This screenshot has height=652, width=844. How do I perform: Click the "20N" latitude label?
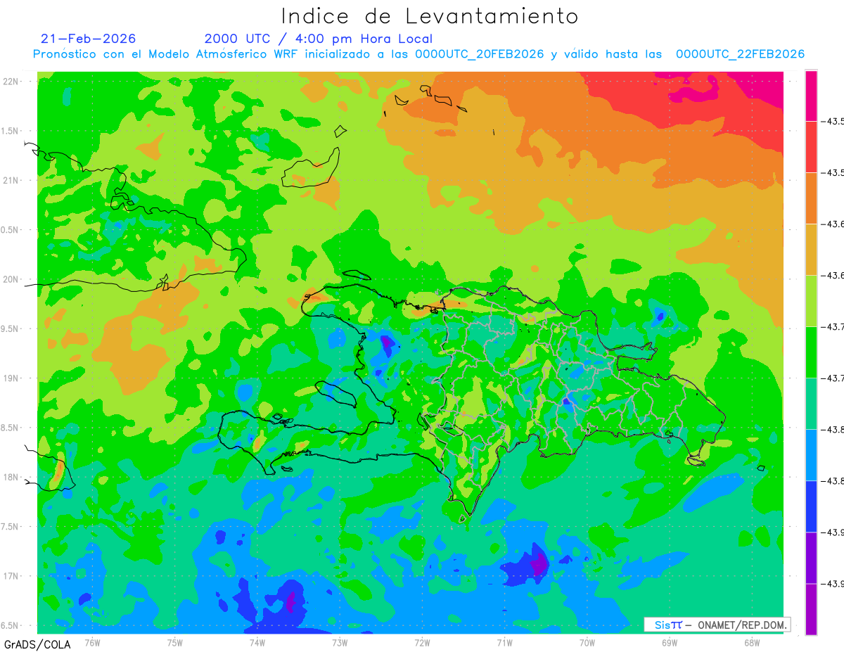pyautogui.click(x=11, y=279)
